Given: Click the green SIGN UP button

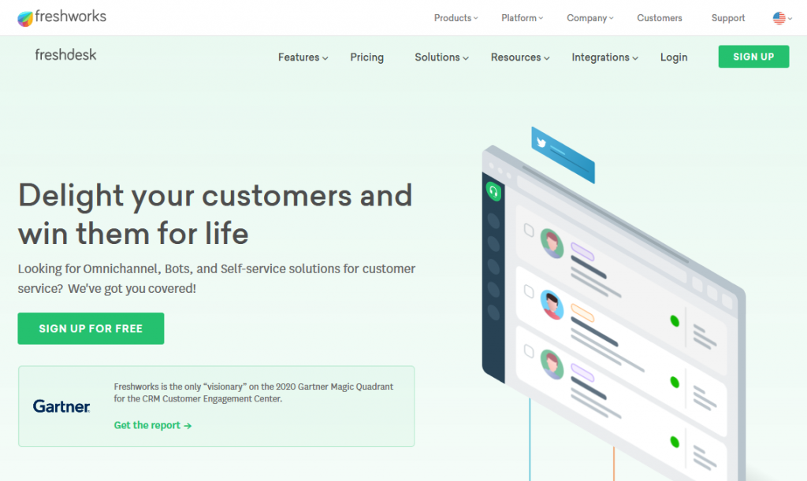Looking at the screenshot, I should [x=753, y=57].
